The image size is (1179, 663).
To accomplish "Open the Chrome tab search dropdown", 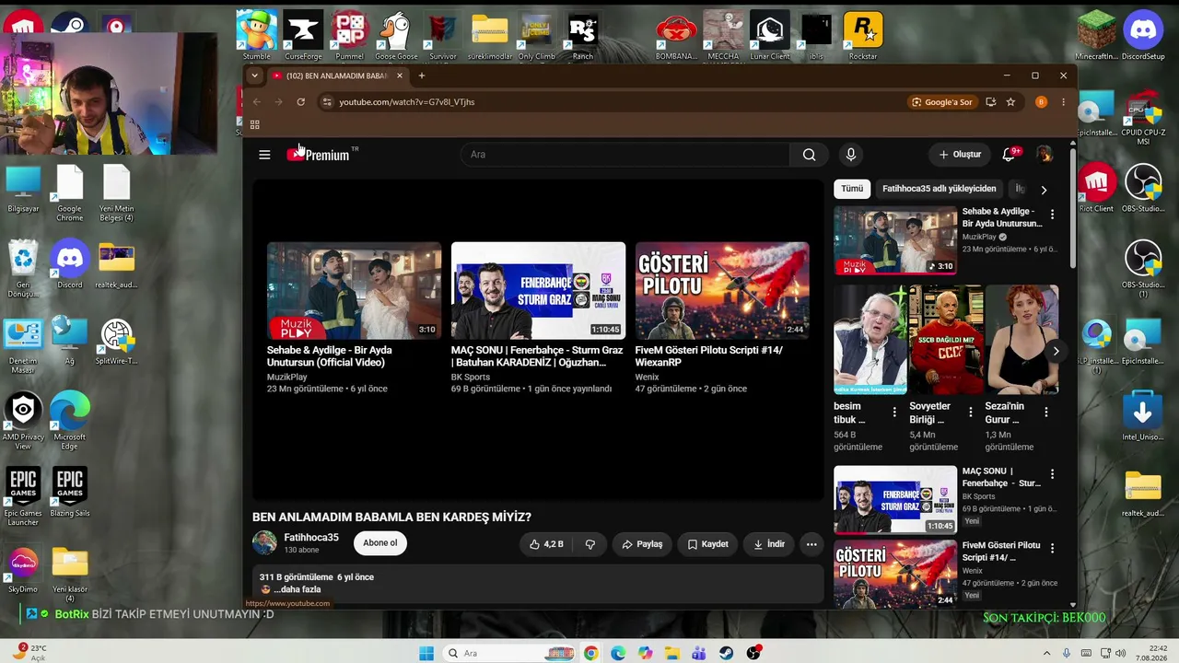I will (255, 76).
